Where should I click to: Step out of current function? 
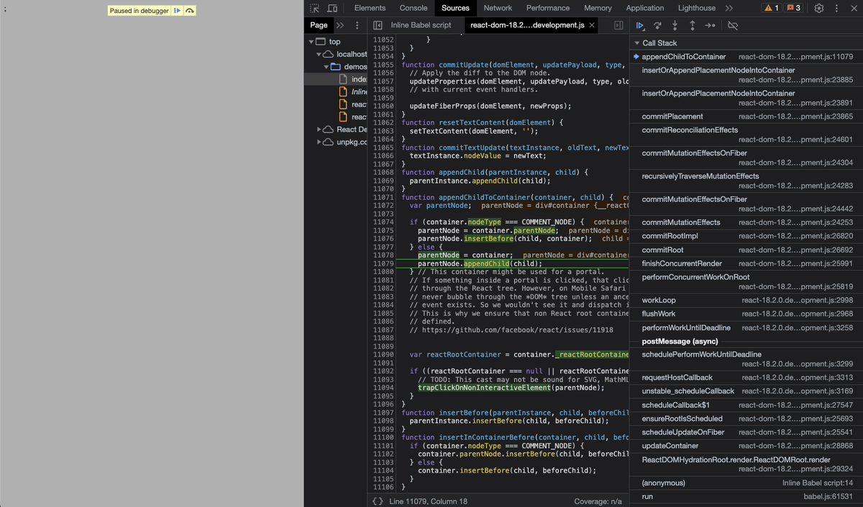coord(692,25)
